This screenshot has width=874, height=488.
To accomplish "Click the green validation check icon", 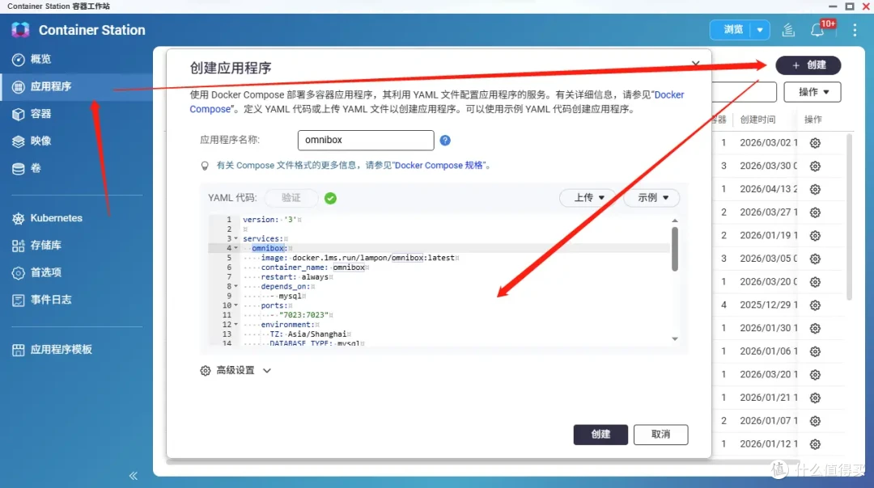I will pyautogui.click(x=330, y=198).
